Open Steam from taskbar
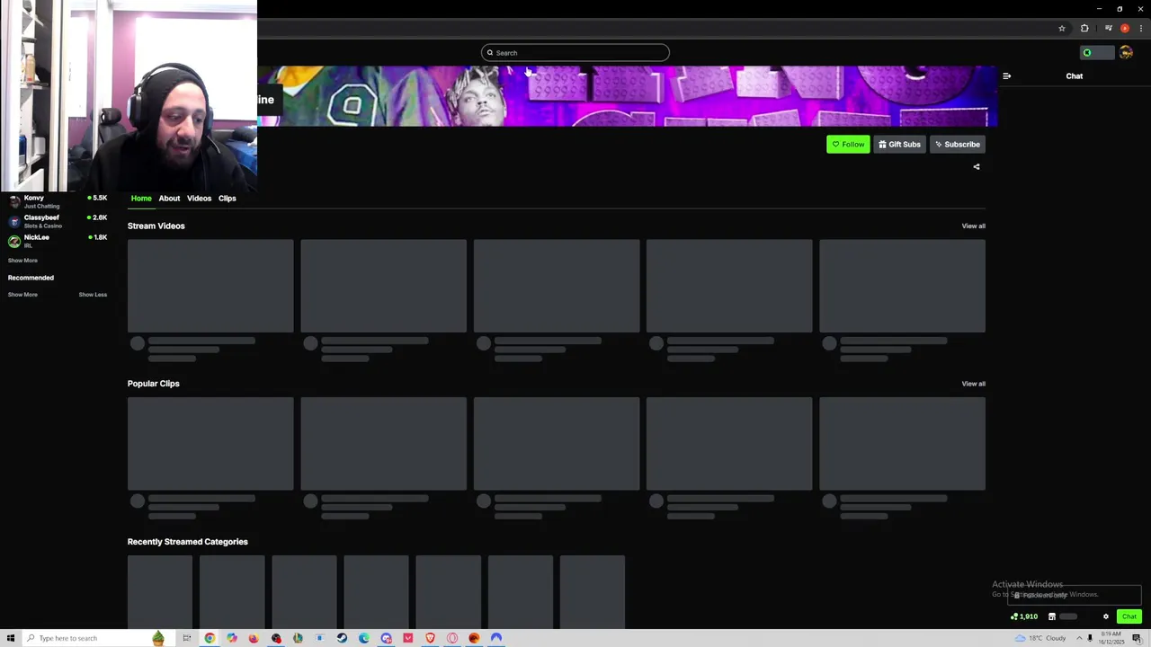The image size is (1151, 647). [x=342, y=638]
